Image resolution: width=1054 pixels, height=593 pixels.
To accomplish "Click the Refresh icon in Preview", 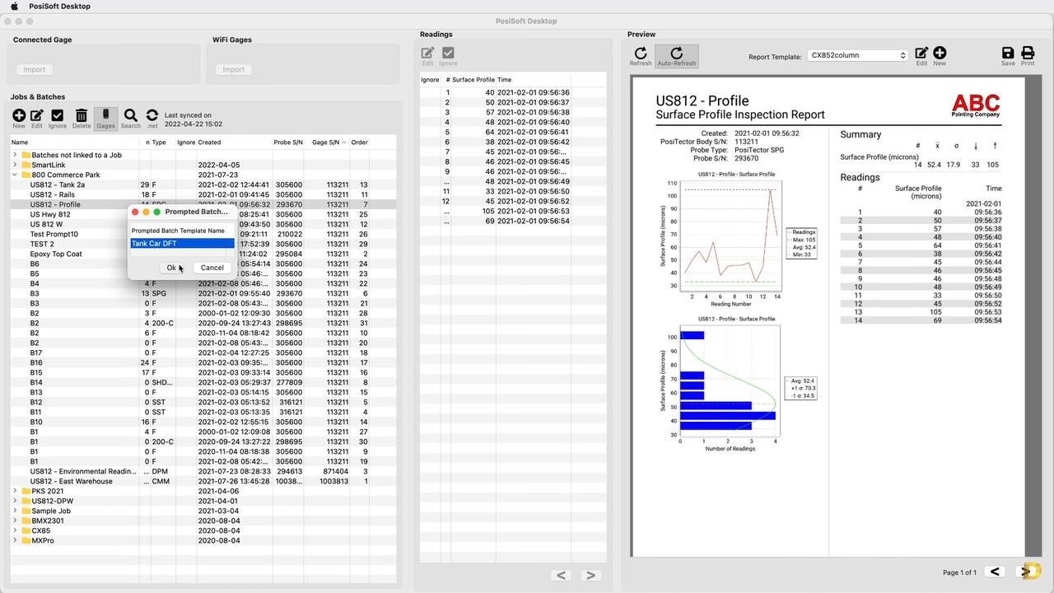I will click(641, 54).
